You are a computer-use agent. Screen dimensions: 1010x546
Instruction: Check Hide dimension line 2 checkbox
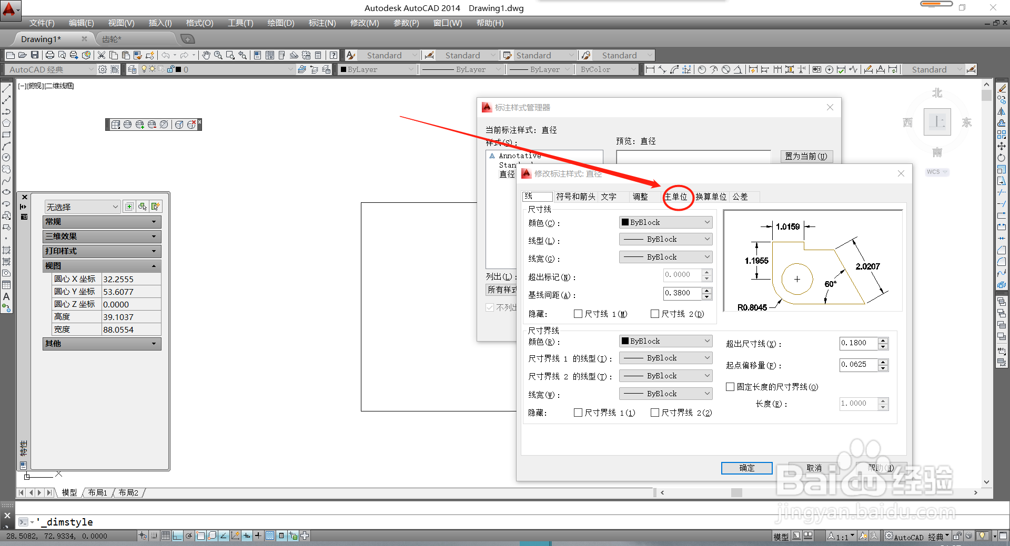pos(655,314)
